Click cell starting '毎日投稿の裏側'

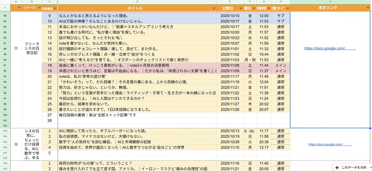click(x=137, y=115)
